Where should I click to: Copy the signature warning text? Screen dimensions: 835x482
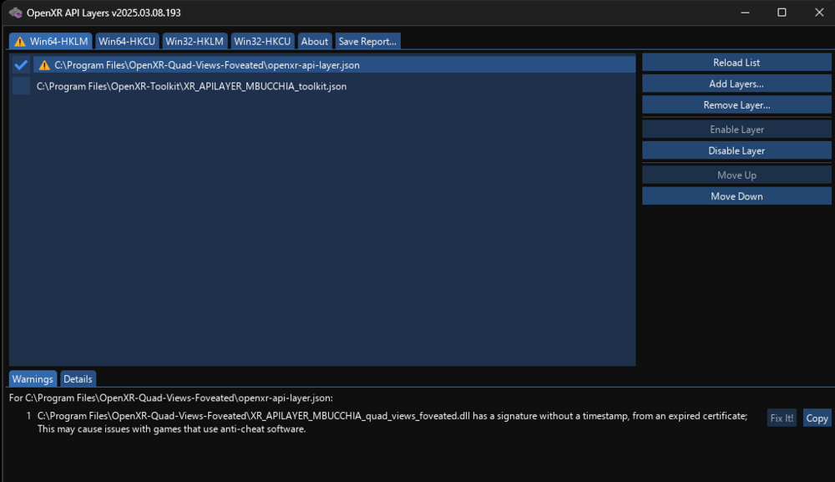click(x=817, y=418)
